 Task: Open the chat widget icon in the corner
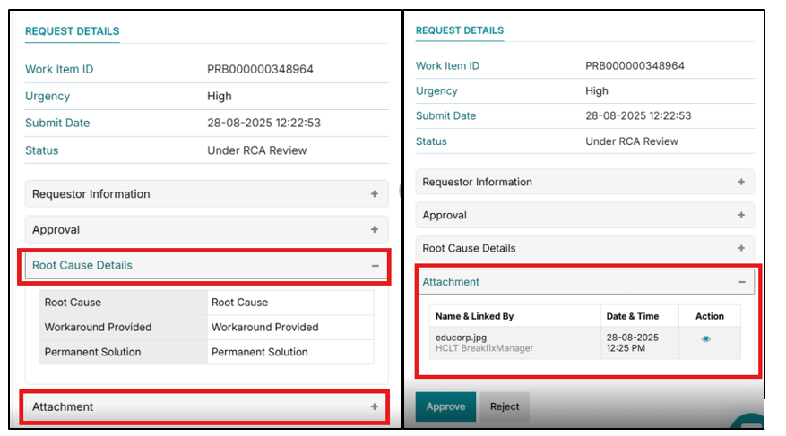[x=749, y=424]
